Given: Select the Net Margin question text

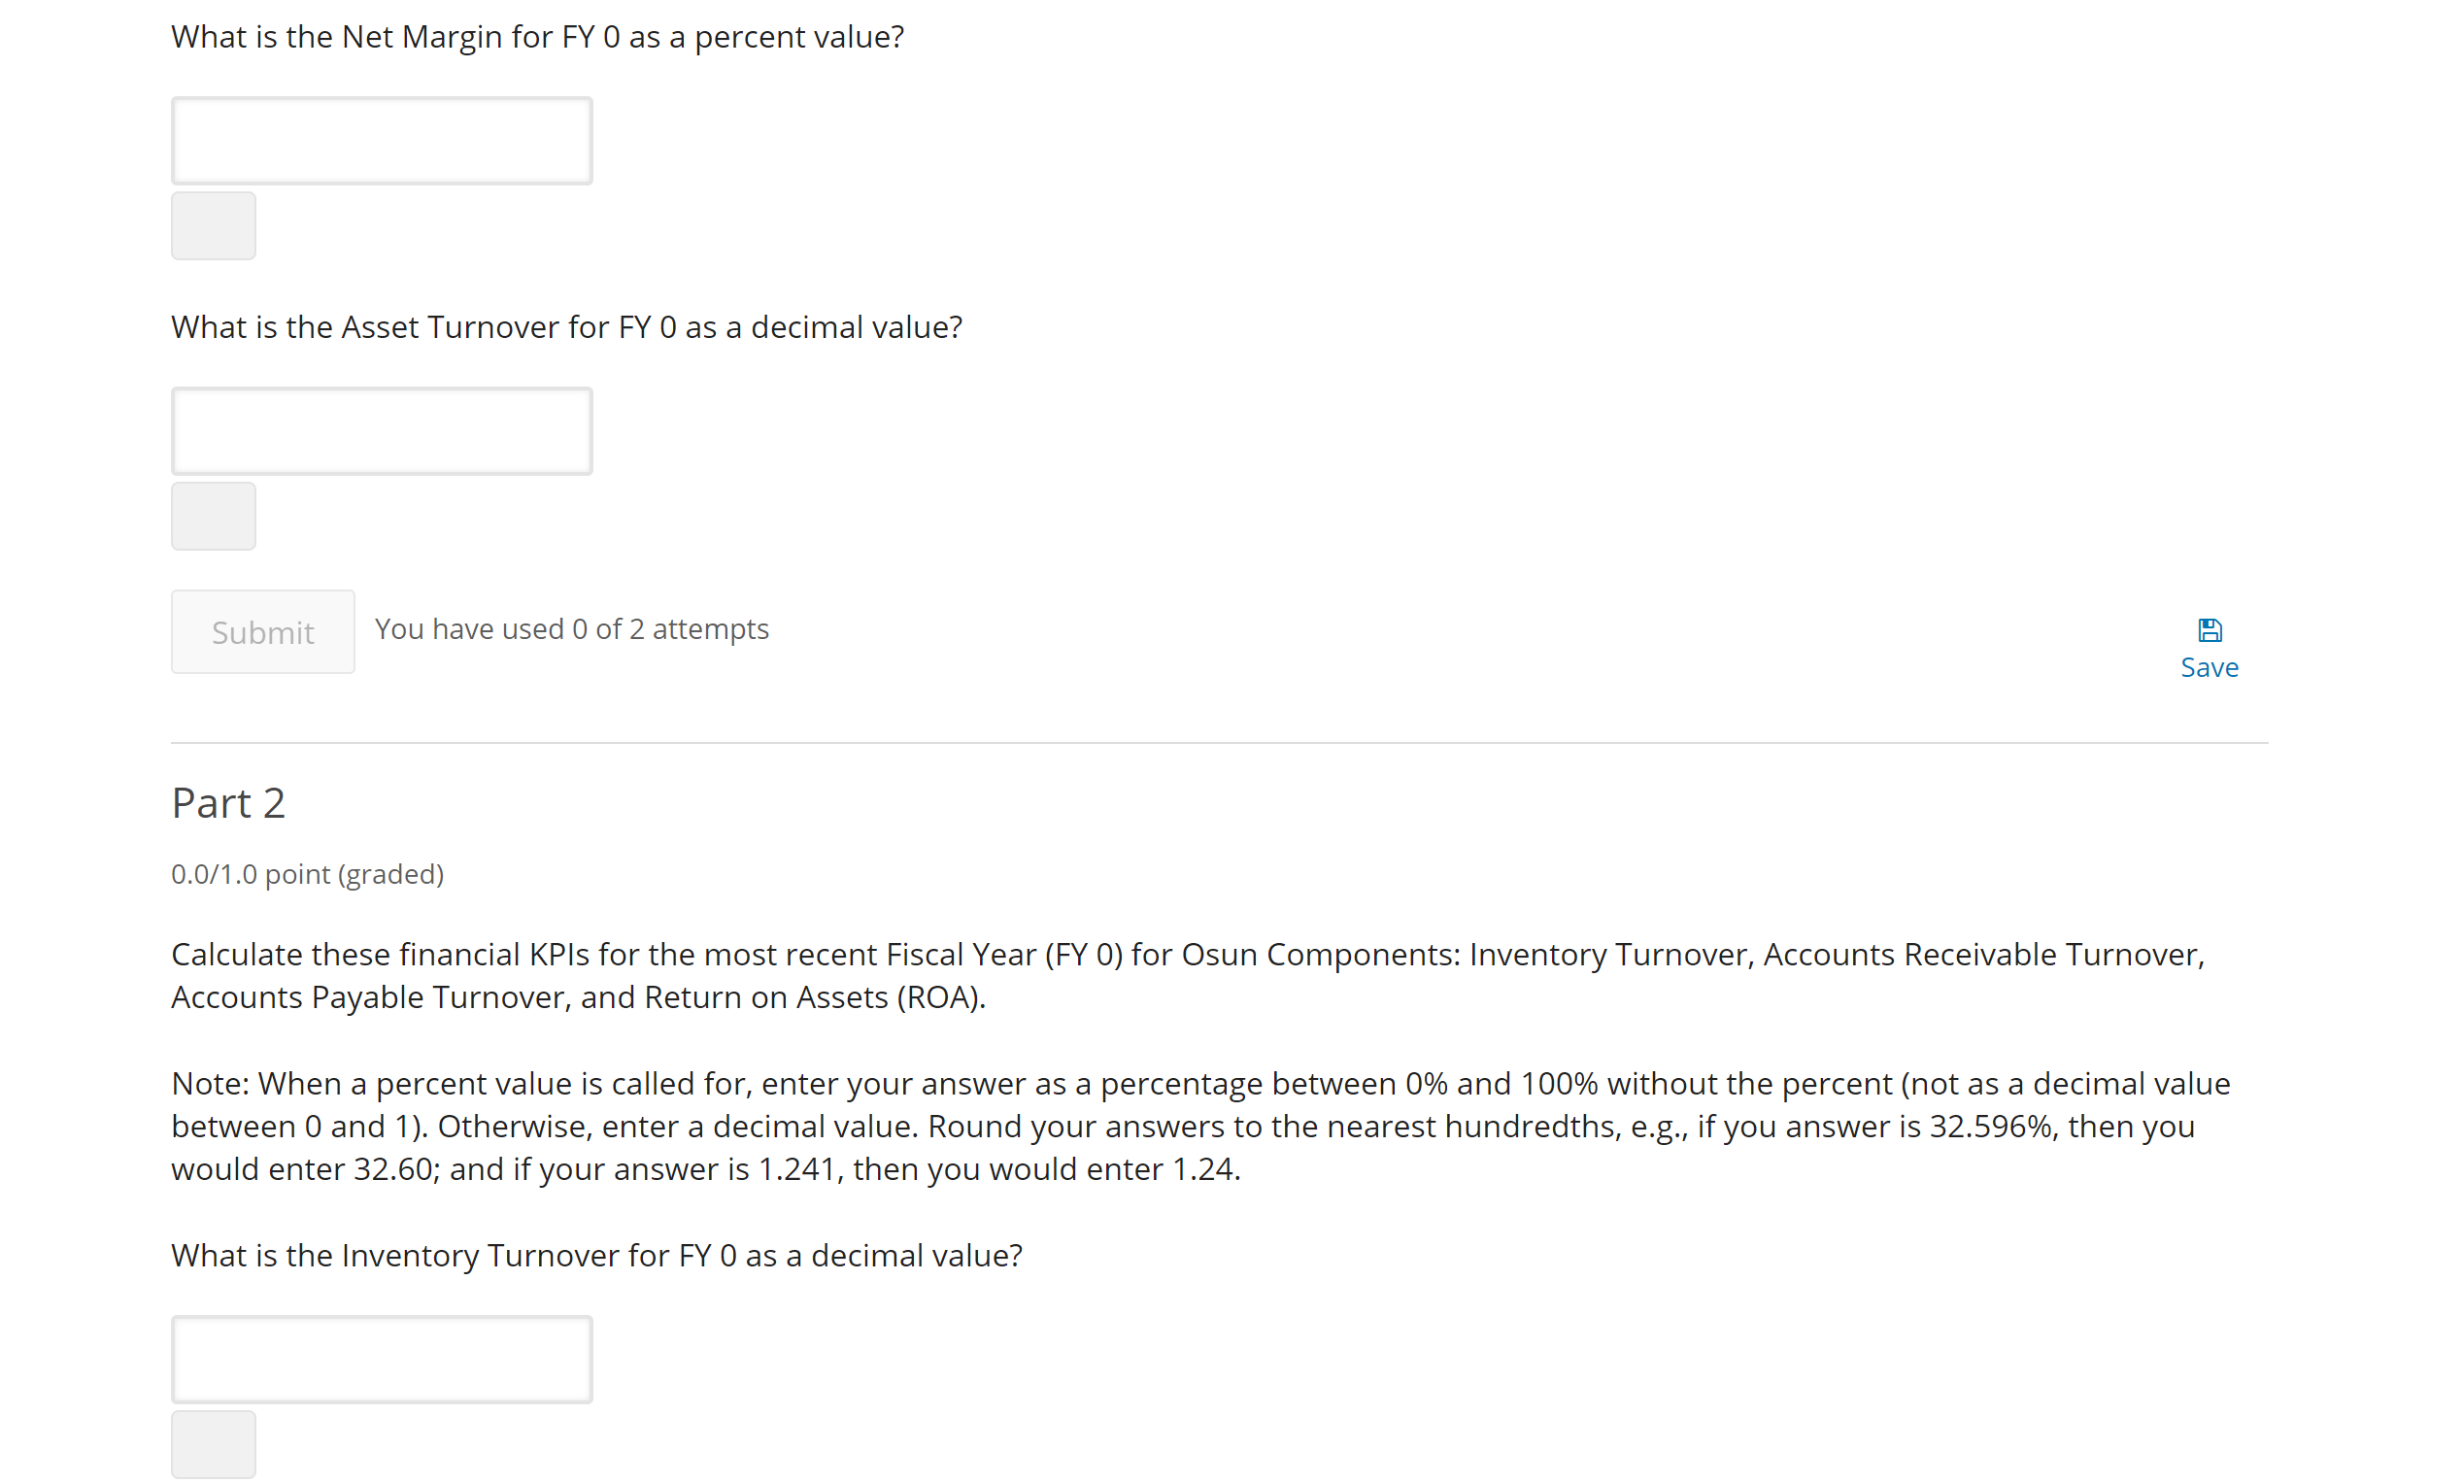Looking at the screenshot, I should point(537,36).
